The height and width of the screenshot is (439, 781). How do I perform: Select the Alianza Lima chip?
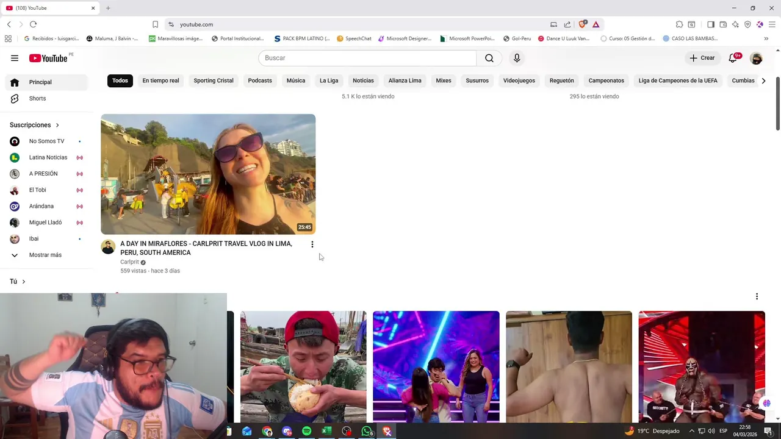405,80
